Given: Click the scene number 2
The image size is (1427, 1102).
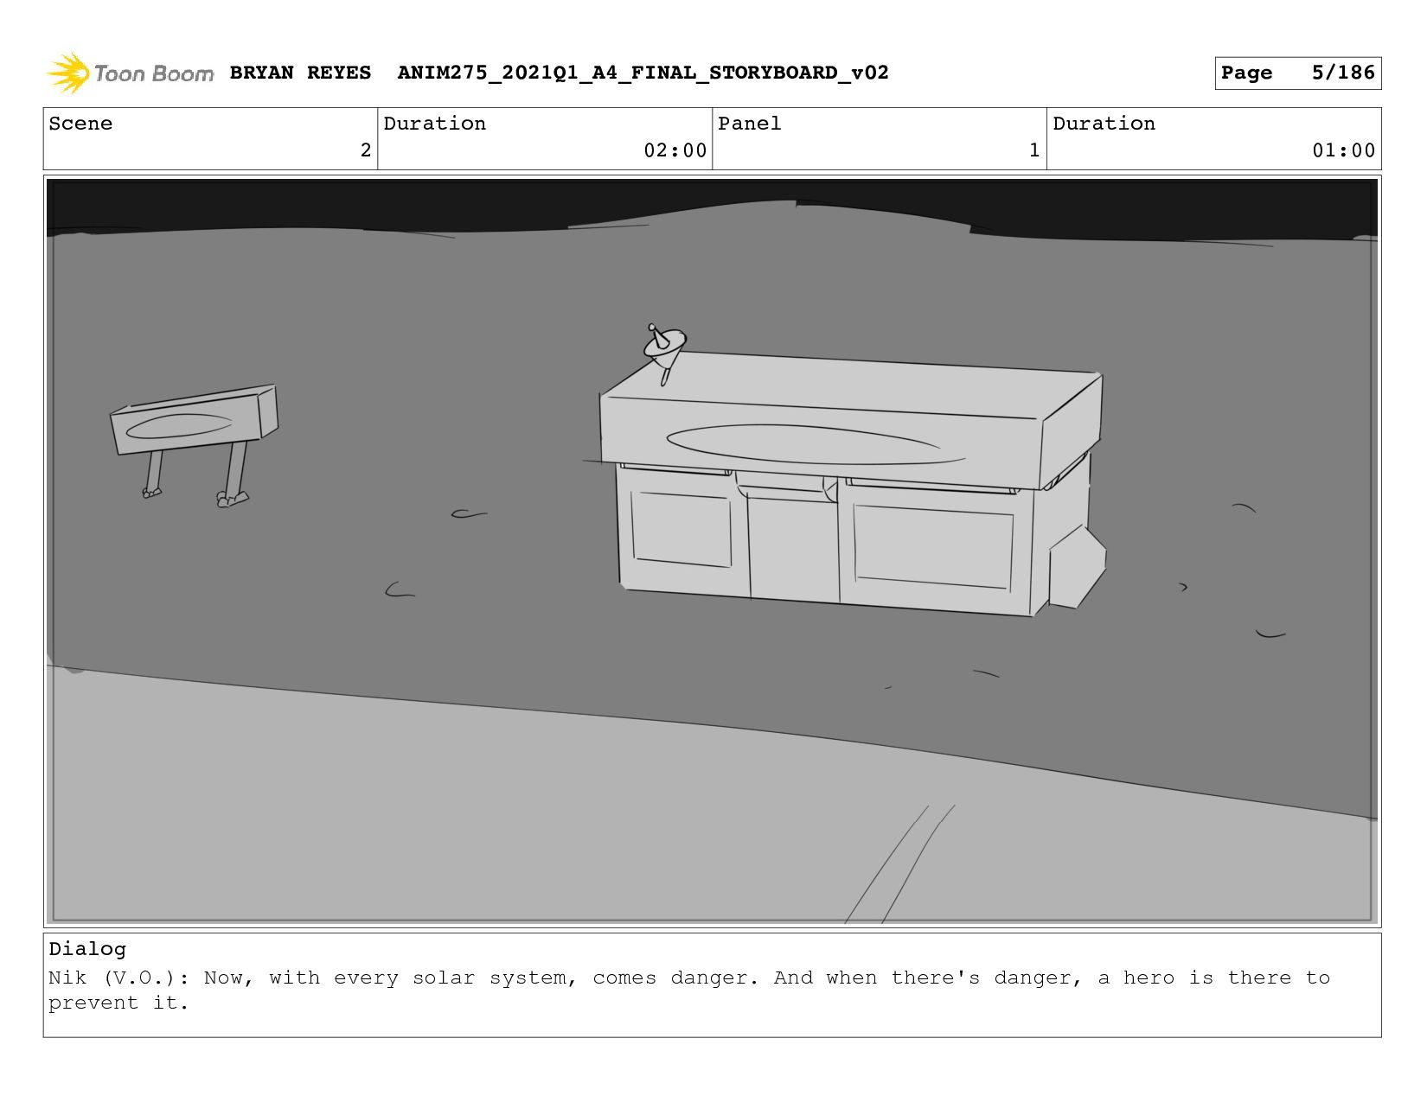Looking at the screenshot, I should (366, 150).
